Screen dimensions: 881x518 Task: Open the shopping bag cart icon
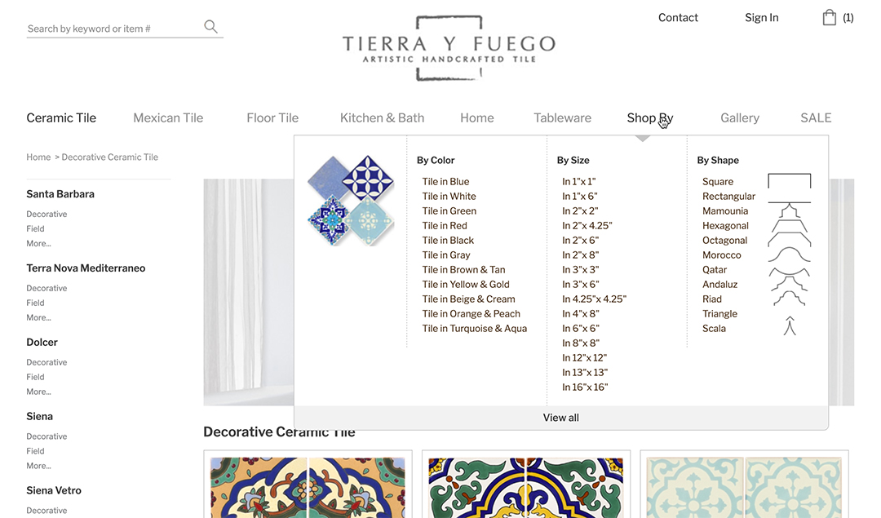(x=830, y=17)
